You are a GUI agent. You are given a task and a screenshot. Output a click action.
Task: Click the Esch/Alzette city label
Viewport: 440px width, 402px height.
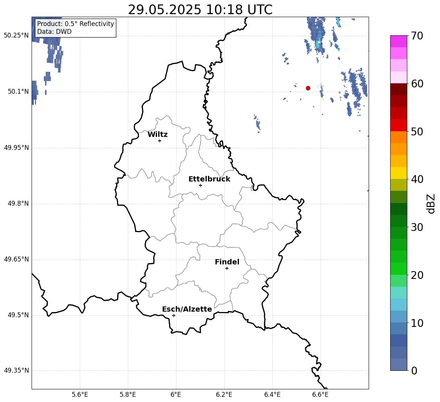click(187, 309)
